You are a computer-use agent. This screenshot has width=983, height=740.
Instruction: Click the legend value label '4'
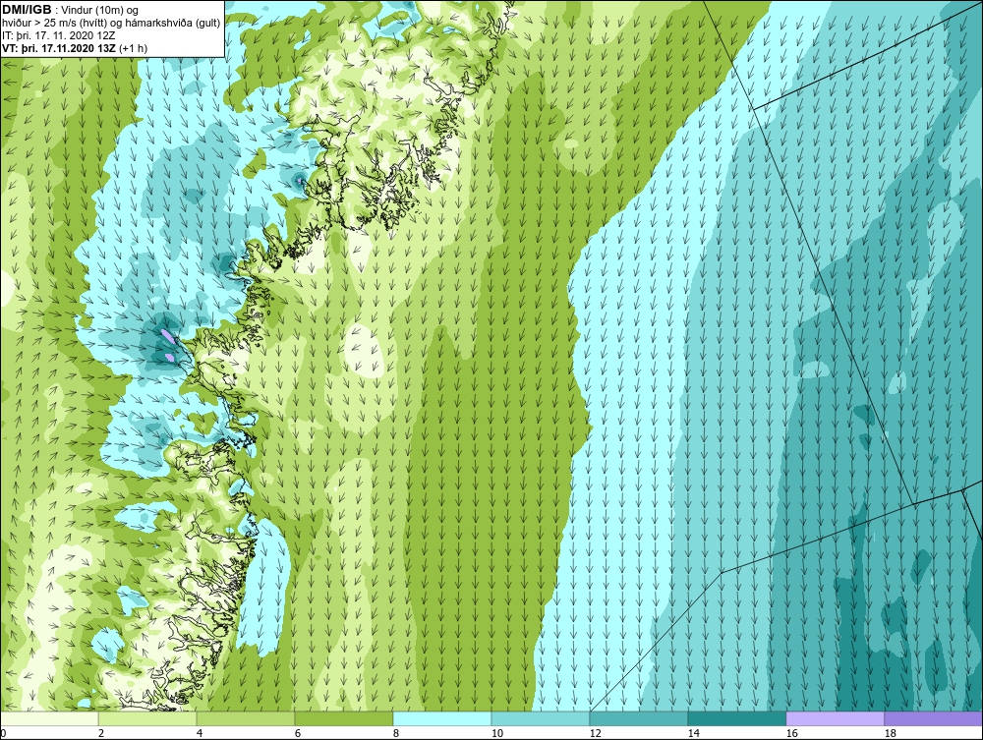[x=200, y=733]
